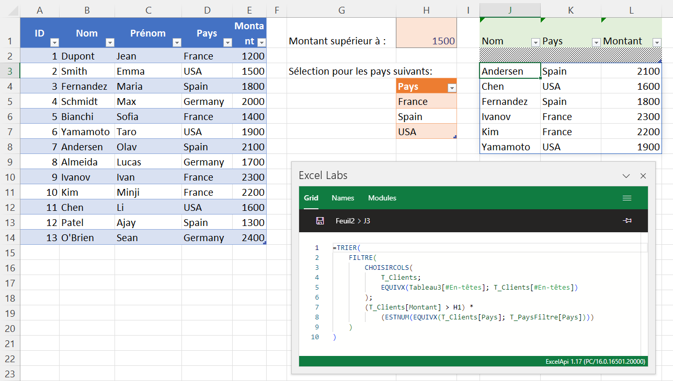The height and width of the screenshot is (381, 673).
Task: Select the Germany cell for Almeida
Action: click(x=207, y=162)
